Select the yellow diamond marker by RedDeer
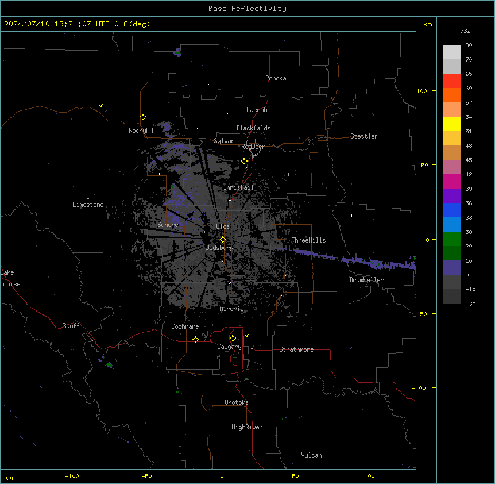Viewport: 495px width, 484px height. point(245,162)
